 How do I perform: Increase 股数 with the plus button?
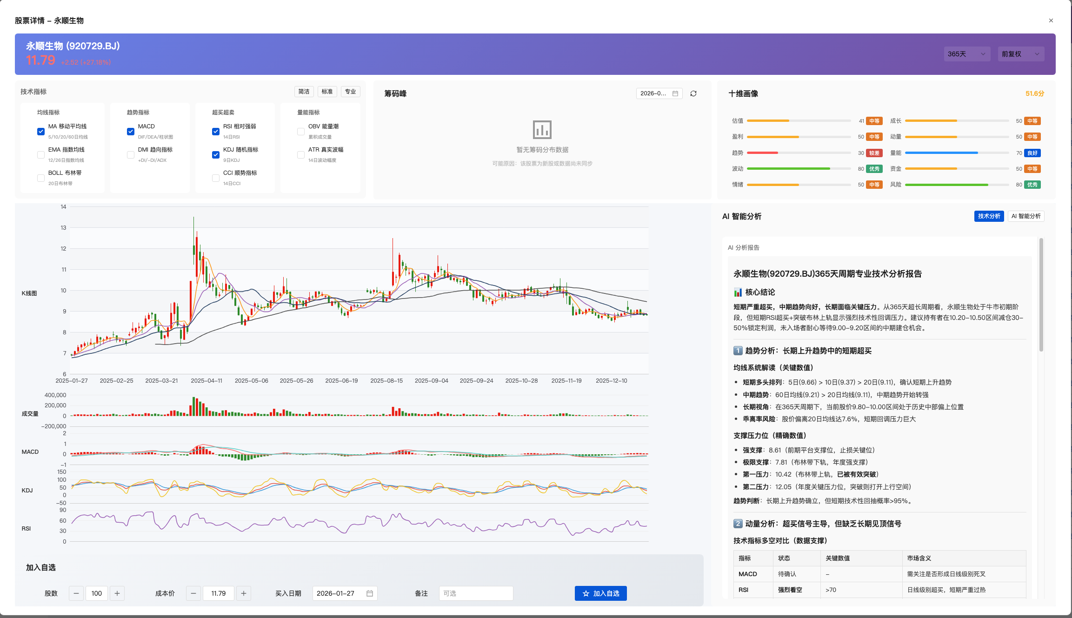tap(117, 593)
